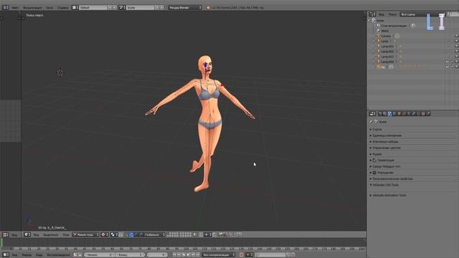Select Lamp.001 in outliner
Image resolution: width=459 pixels, height=258 pixels.
pos(387,46)
